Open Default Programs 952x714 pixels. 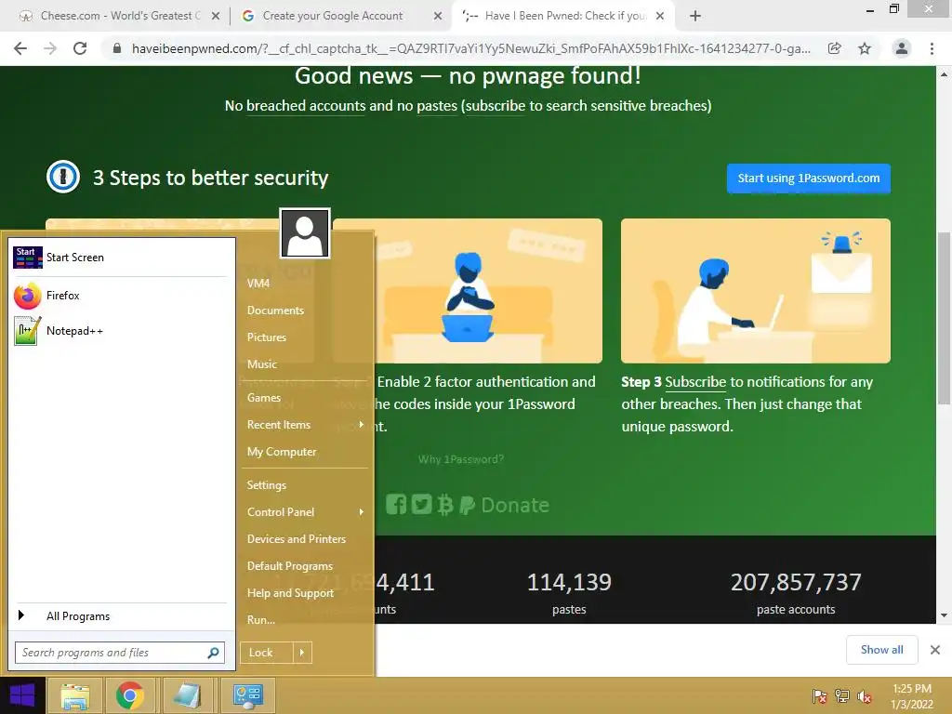[290, 566]
